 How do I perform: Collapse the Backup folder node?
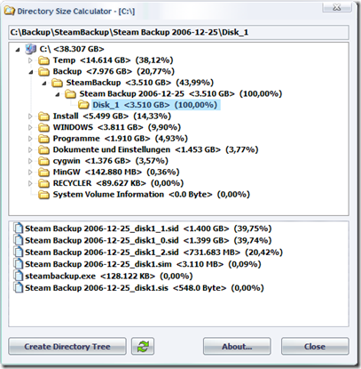pyautogui.click(x=31, y=72)
